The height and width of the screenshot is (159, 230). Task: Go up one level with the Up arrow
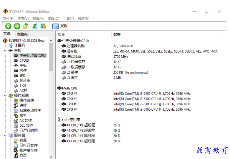click(x=25, y=26)
